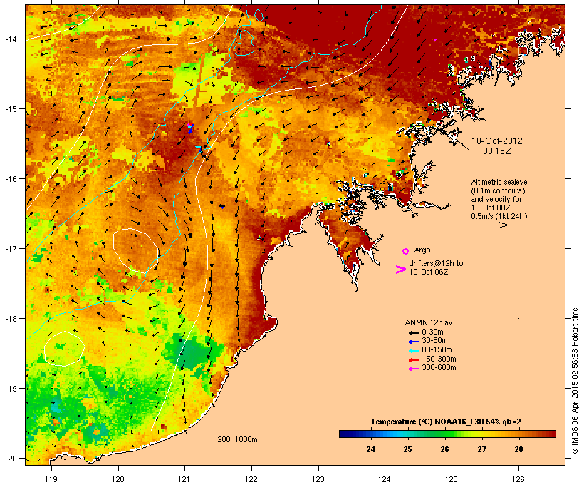The height and width of the screenshot is (485, 584).
Task: Click the IMOS copyright timestamp text
Action: pyautogui.click(x=575, y=381)
